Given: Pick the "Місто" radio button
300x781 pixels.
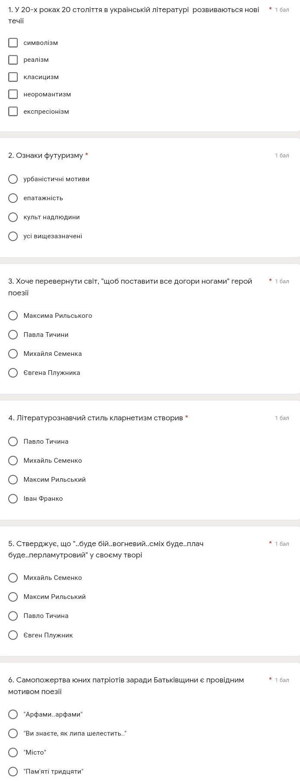Looking at the screenshot, I should tap(13, 752).
